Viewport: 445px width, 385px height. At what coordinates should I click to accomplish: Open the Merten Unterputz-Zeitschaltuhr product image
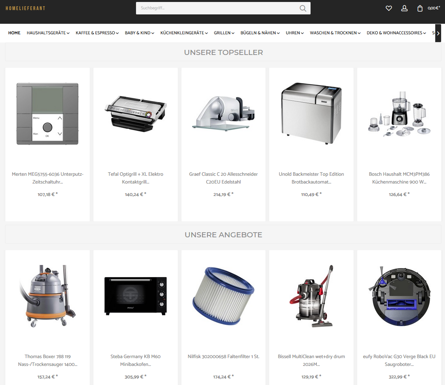pyautogui.click(x=48, y=114)
